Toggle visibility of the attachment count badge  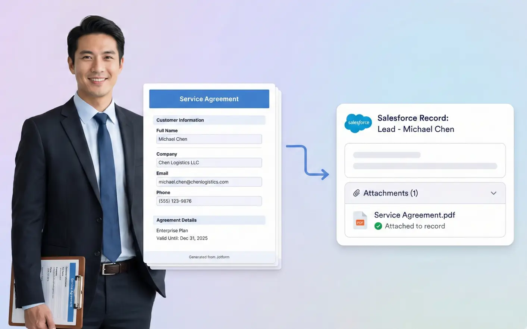pos(415,193)
